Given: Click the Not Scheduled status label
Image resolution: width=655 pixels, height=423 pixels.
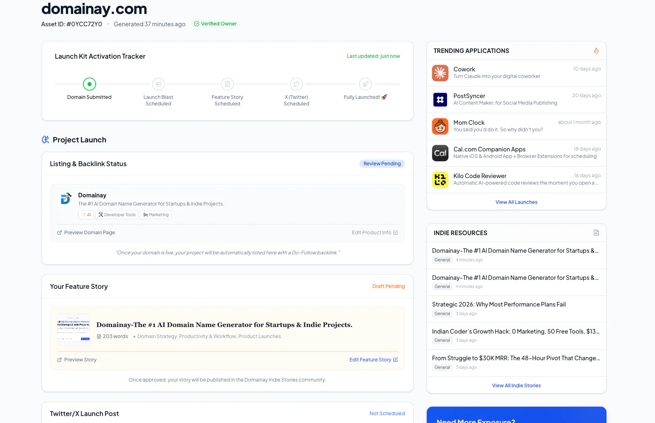Looking at the screenshot, I should click(x=387, y=414).
